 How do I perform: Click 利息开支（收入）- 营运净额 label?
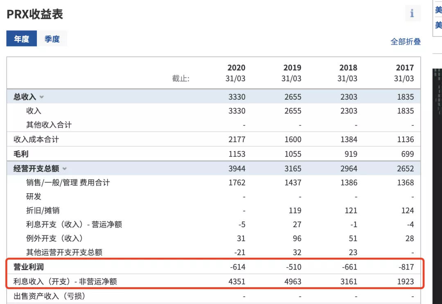(x=74, y=224)
